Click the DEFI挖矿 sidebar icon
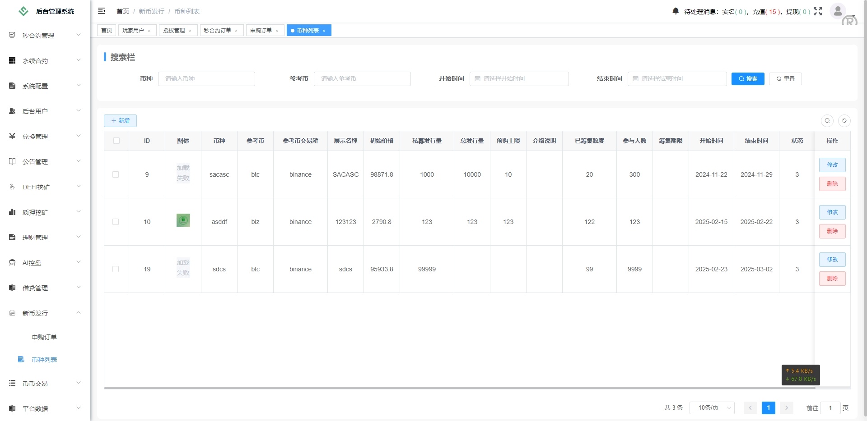The width and height of the screenshot is (867, 421). click(12, 186)
